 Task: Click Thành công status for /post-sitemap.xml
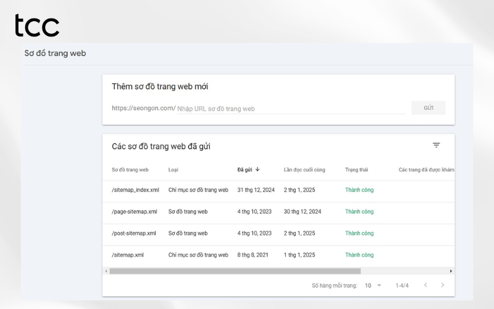click(x=359, y=234)
